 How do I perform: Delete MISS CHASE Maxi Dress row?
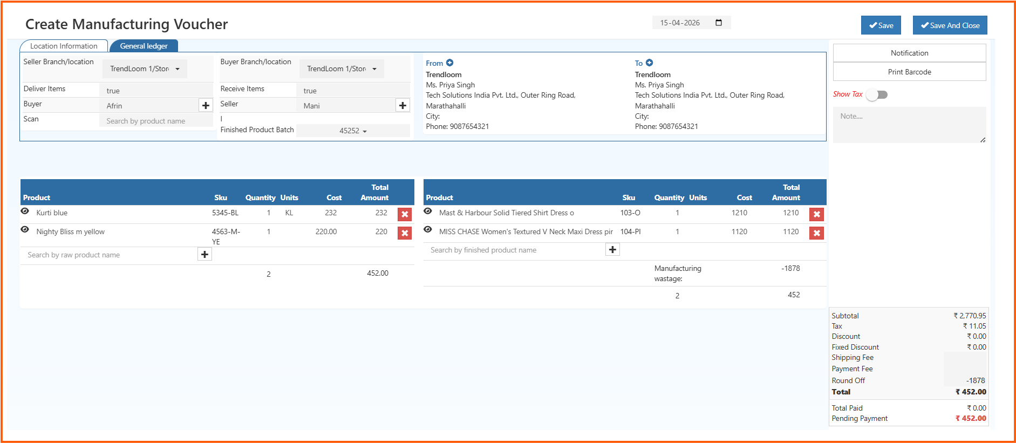pyautogui.click(x=816, y=233)
